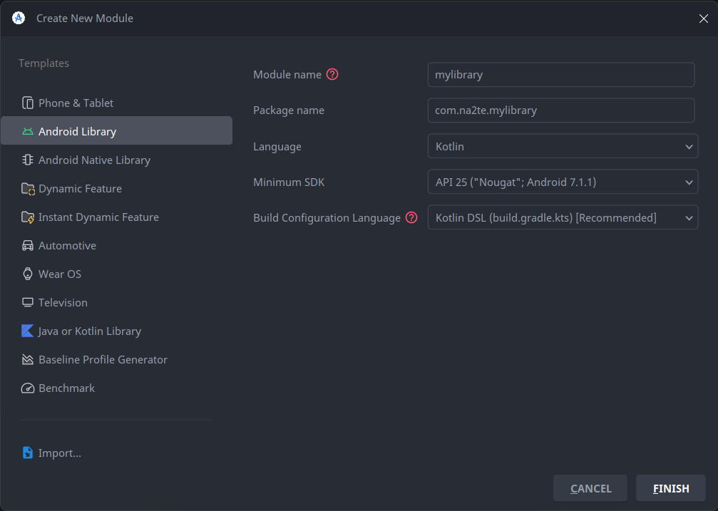Show help for Module name field
This screenshot has width=718, height=511.
click(332, 75)
